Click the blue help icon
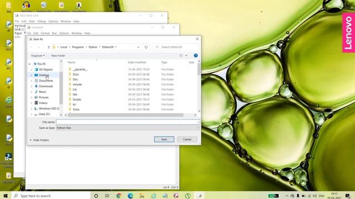The height and width of the screenshot is (199, 355). click(x=196, y=55)
